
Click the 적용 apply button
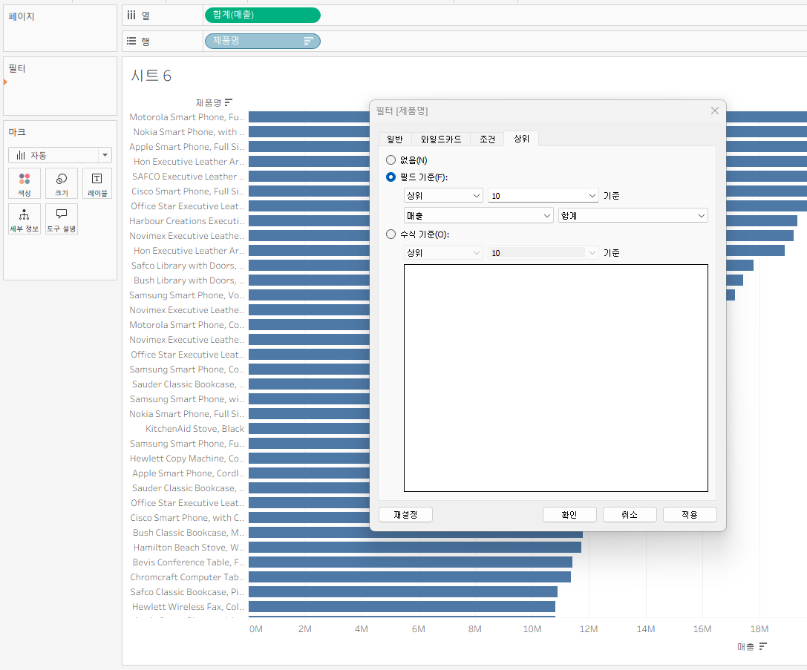click(690, 515)
